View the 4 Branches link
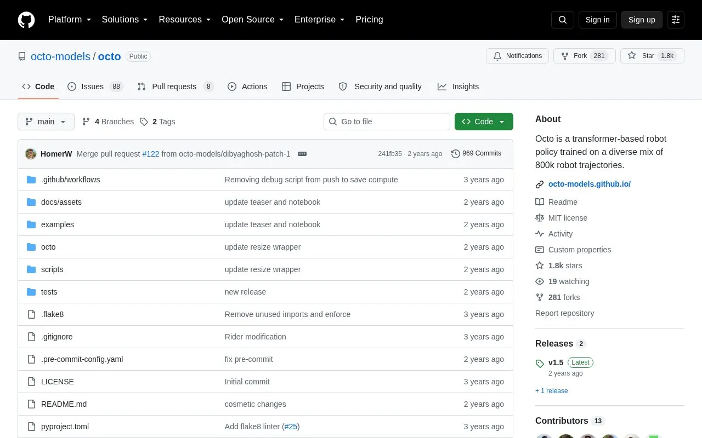Viewport: 702px width, 438px height. pyautogui.click(x=108, y=122)
